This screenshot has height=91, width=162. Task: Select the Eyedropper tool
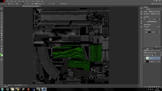point(2,20)
